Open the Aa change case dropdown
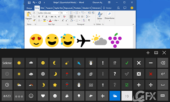The image size is (170, 102). click(x=56, y=20)
